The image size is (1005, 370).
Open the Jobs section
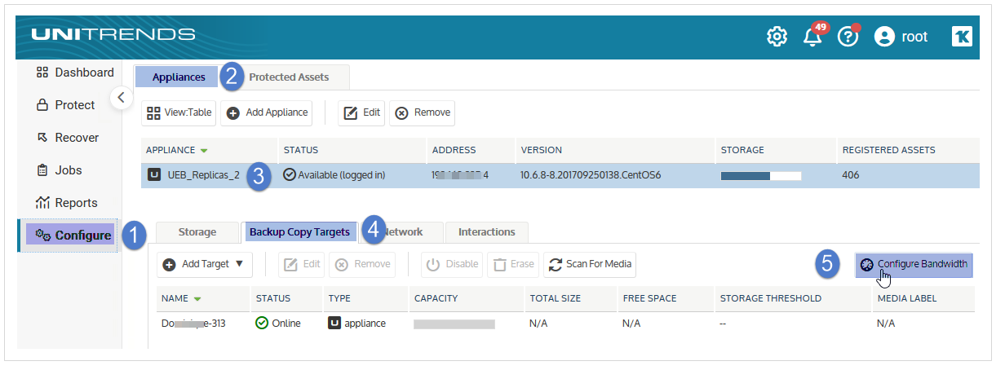(x=60, y=170)
